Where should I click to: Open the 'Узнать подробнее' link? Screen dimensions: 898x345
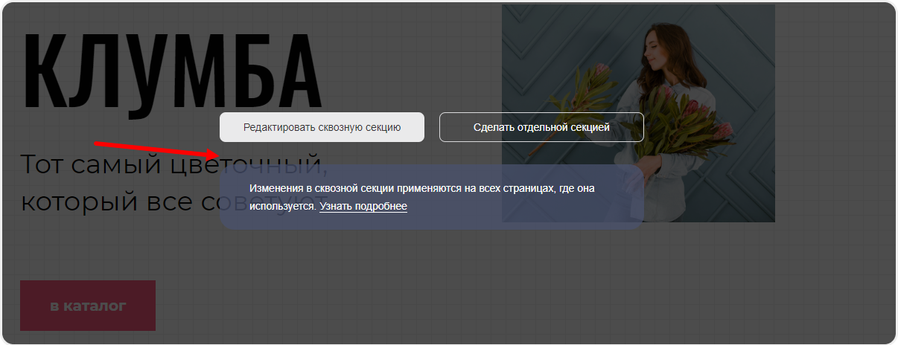point(363,206)
